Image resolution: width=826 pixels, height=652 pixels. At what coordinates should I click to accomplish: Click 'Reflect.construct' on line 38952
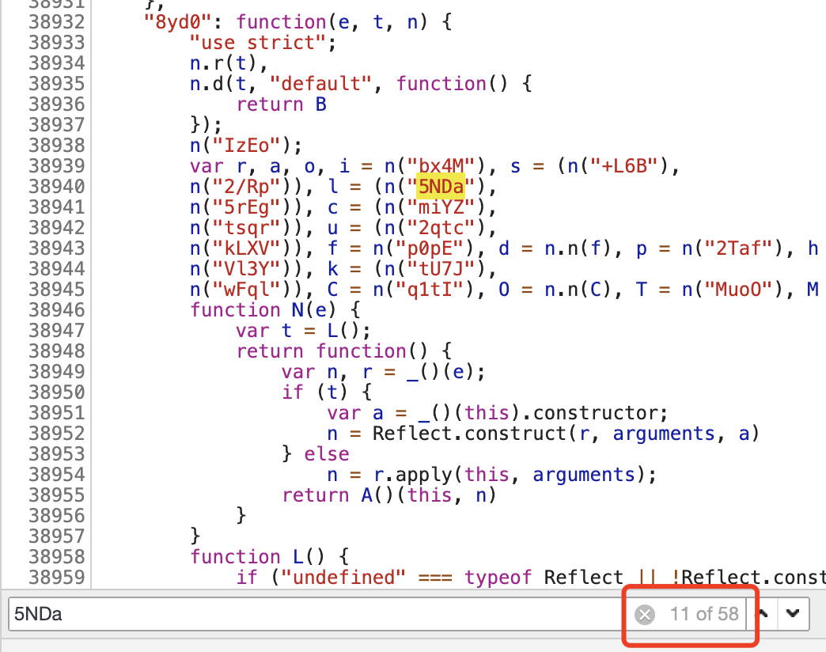click(469, 434)
